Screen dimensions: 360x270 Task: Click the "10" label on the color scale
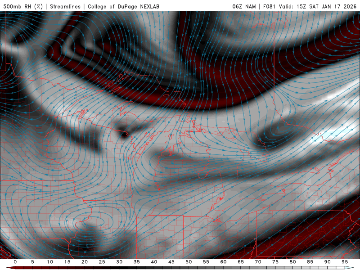(50, 262)
